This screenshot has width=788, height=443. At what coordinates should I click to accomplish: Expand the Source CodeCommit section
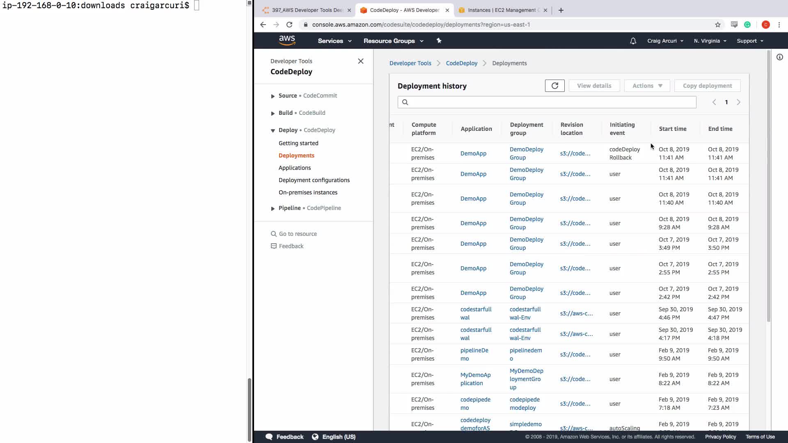(x=273, y=96)
